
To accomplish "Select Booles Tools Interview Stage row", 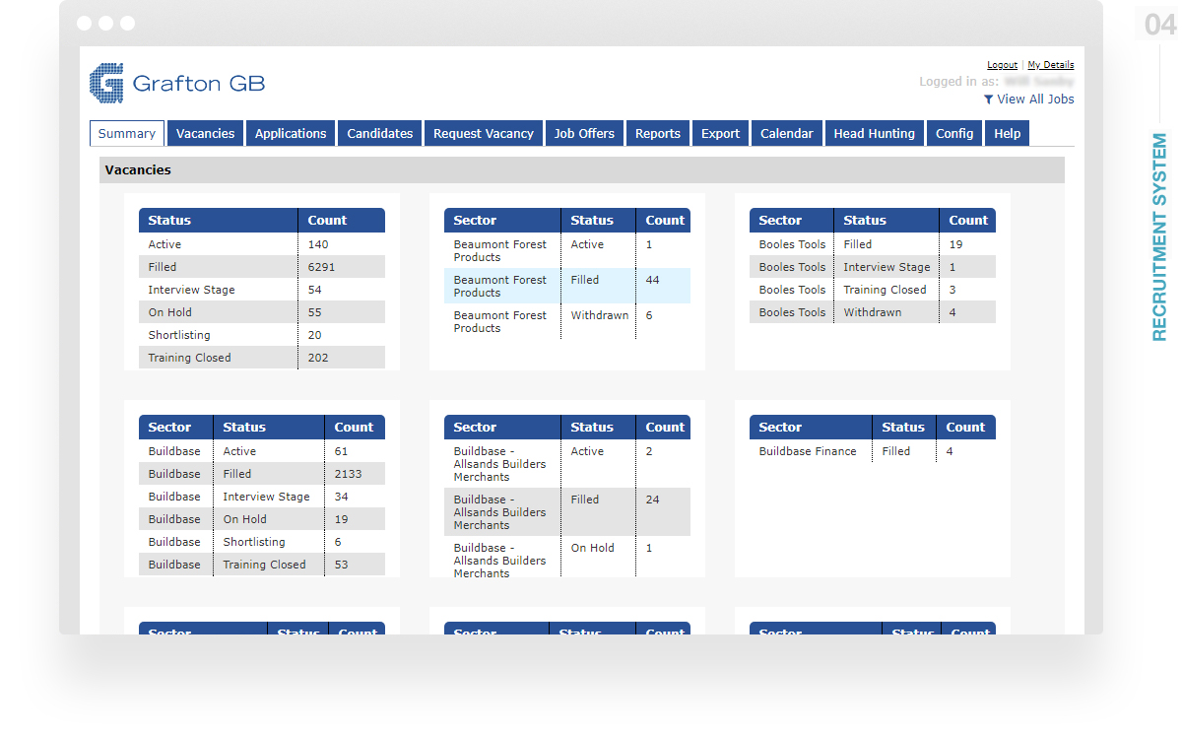I will (x=873, y=267).
